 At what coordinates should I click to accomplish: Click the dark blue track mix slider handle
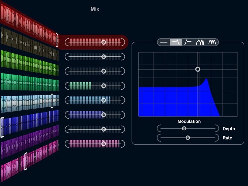[x=103, y=115]
